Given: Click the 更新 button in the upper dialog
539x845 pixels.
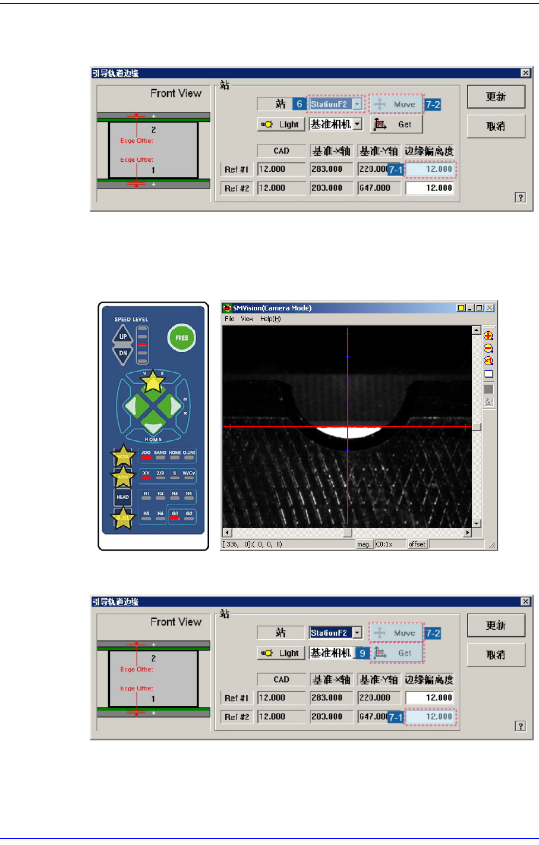Looking at the screenshot, I should click(496, 97).
